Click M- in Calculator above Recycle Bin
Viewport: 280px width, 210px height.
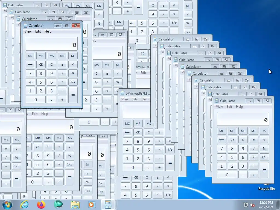[x=264, y=131]
